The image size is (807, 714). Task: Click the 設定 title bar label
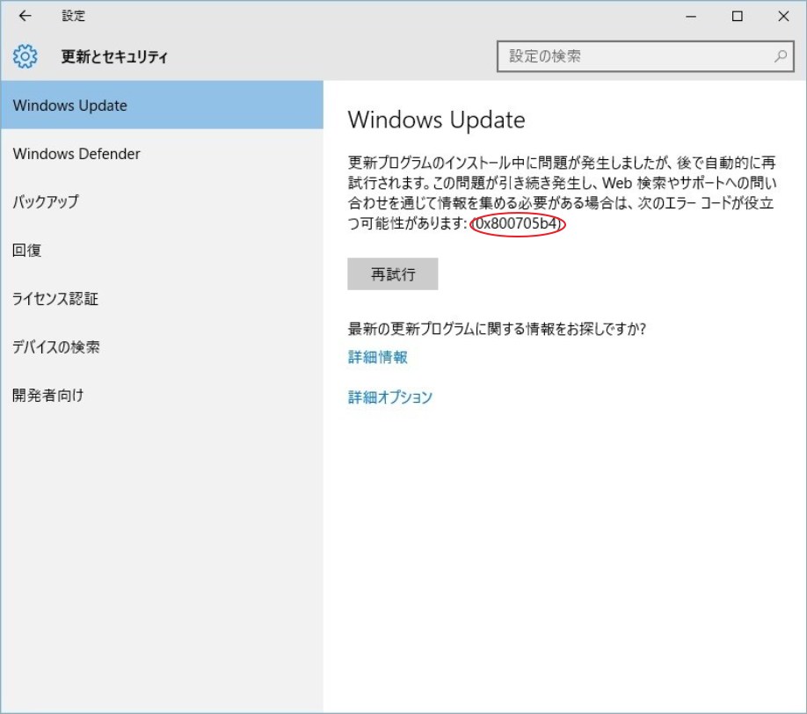tap(74, 16)
